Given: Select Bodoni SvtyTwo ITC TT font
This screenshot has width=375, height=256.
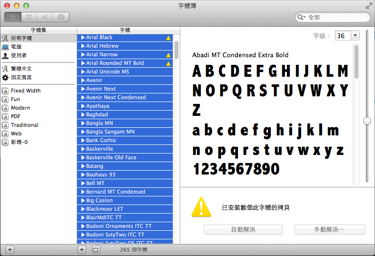Looking at the screenshot, I should click(x=125, y=235).
